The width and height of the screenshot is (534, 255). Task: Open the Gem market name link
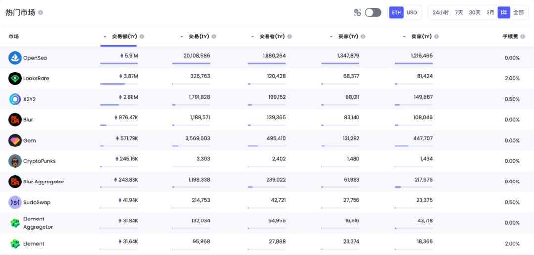coord(29,141)
